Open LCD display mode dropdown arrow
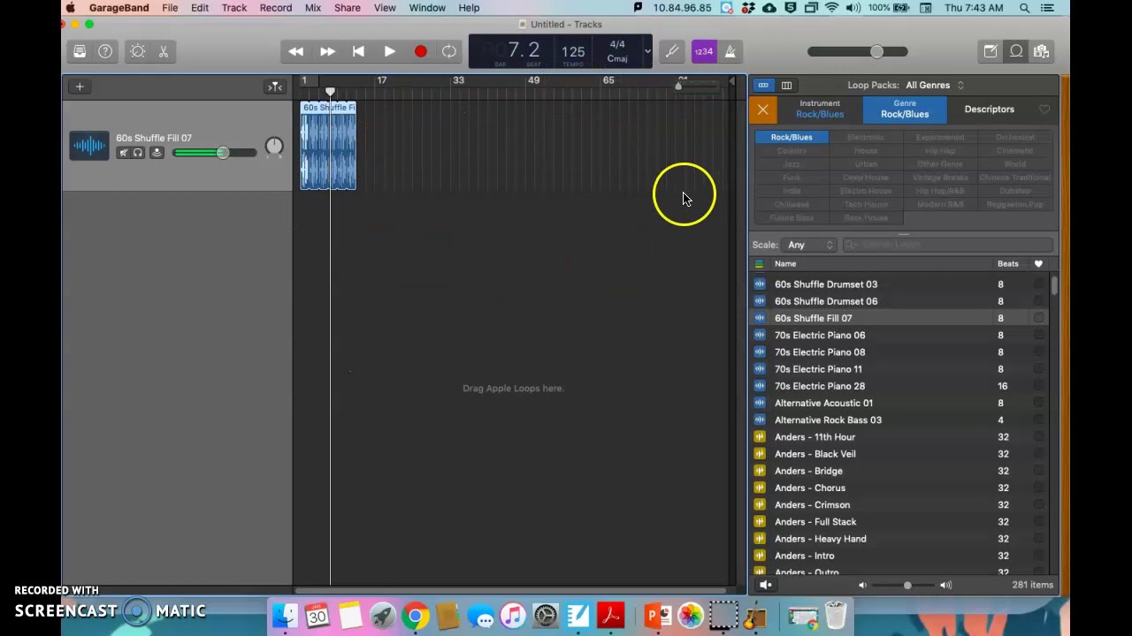Image resolution: width=1132 pixels, height=636 pixels. coord(647,51)
